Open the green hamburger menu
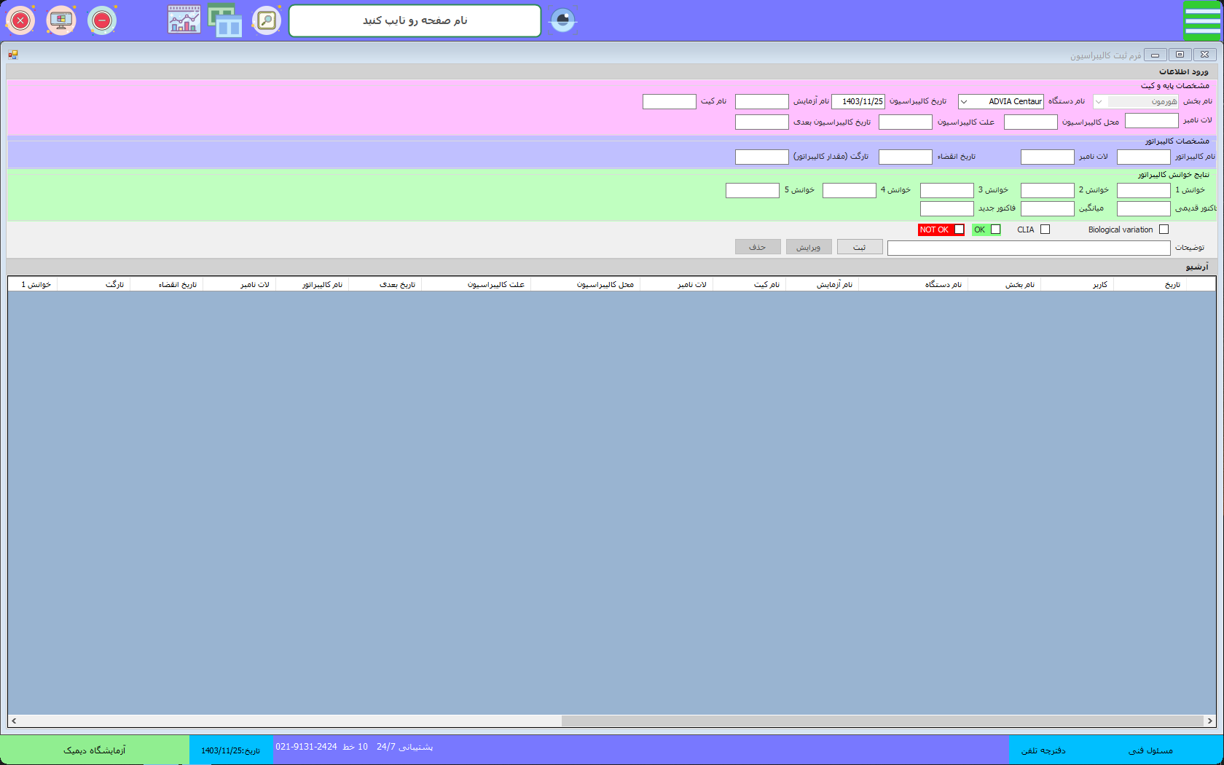 point(1202,20)
